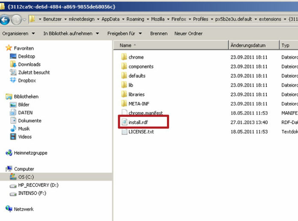Click extensions in the address path

pos(270,19)
